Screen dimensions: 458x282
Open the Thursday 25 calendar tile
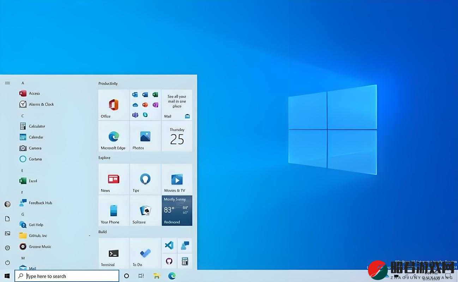pos(177,136)
